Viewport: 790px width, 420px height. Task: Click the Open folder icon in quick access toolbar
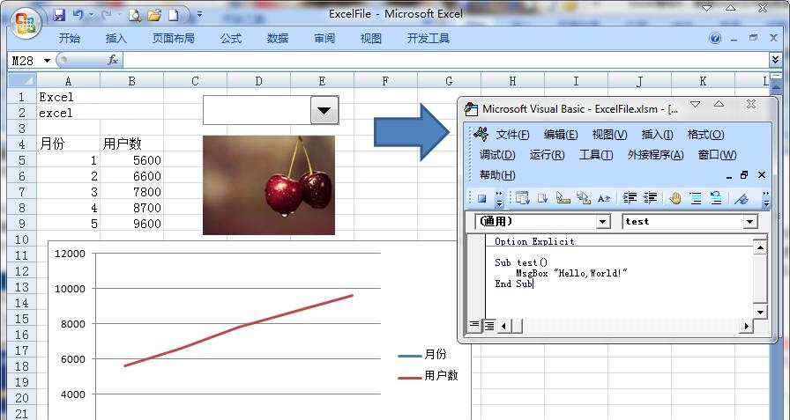click(154, 15)
